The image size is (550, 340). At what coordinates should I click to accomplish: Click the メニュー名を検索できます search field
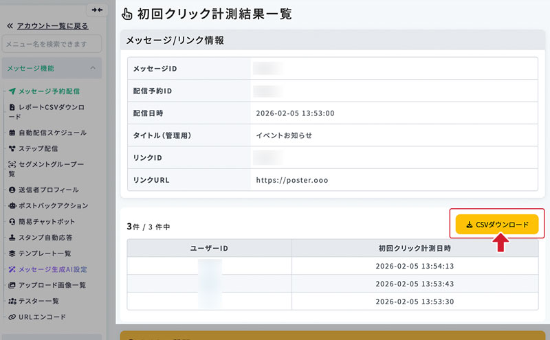(52, 44)
